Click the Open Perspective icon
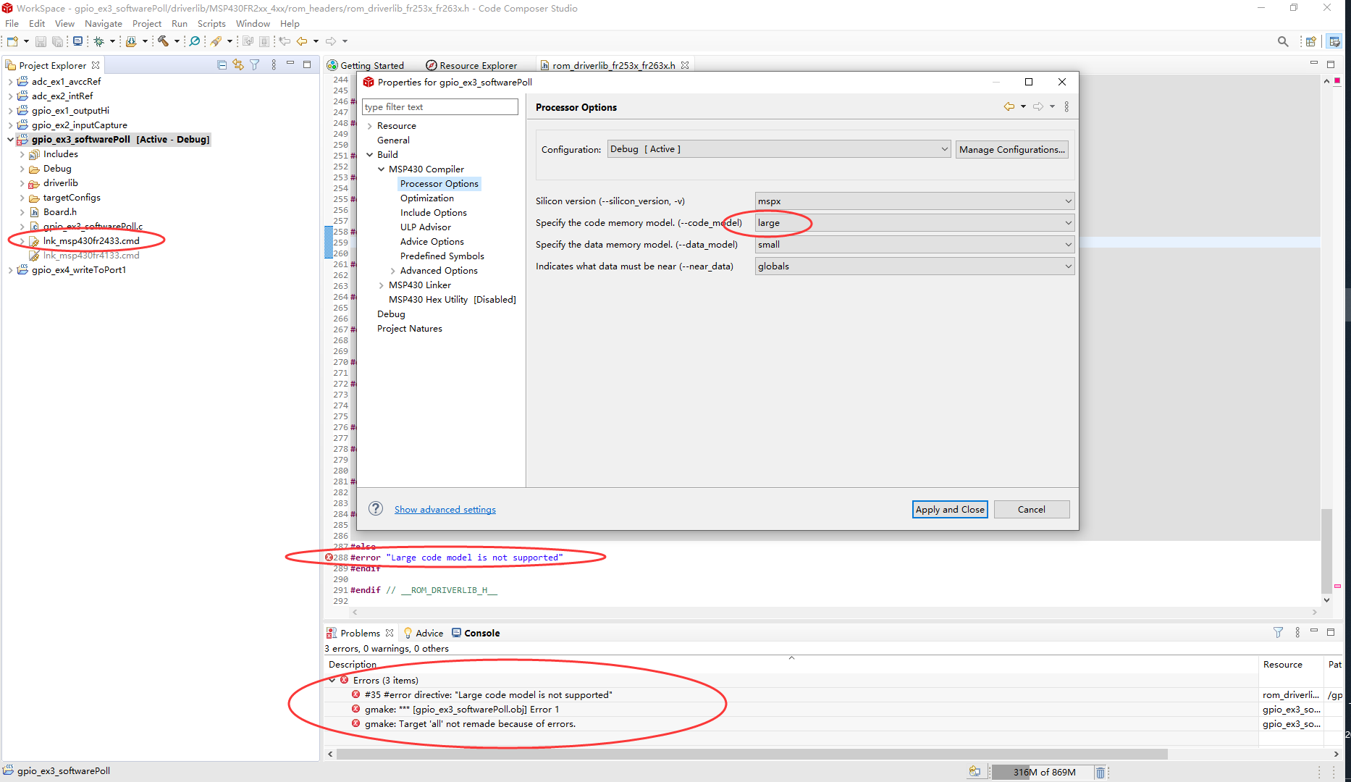The width and height of the screenshot is (1351, 782). pyautogui.click(x=1310, y=41)
